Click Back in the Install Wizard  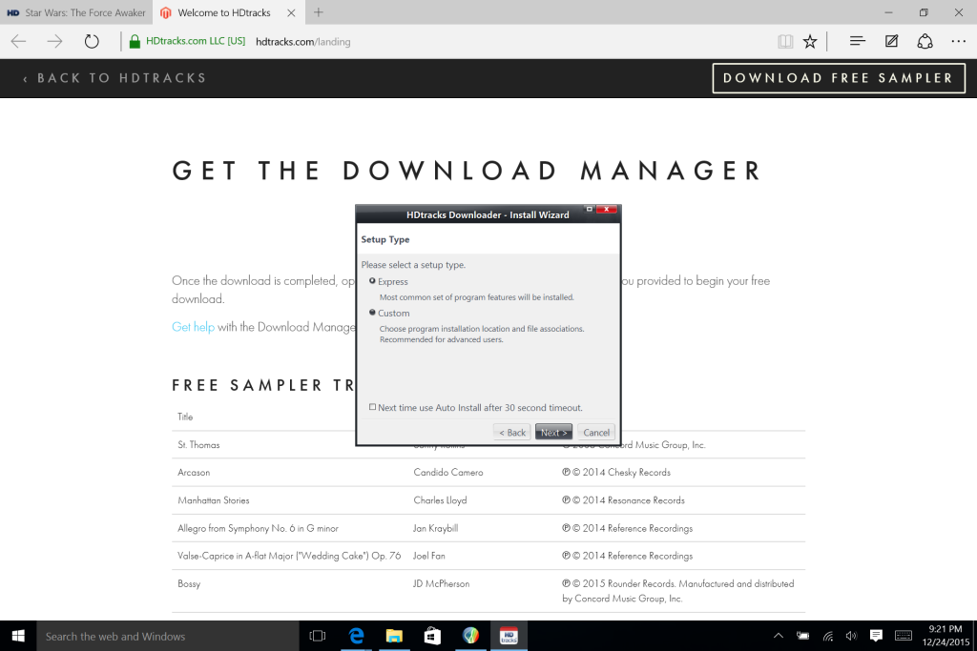click(512, 433)
